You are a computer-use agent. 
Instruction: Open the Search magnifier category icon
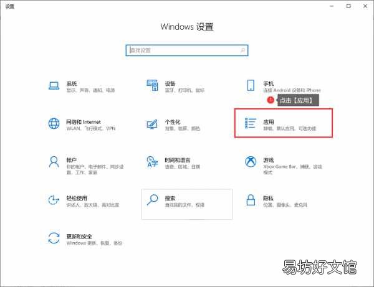pos(153,200)
